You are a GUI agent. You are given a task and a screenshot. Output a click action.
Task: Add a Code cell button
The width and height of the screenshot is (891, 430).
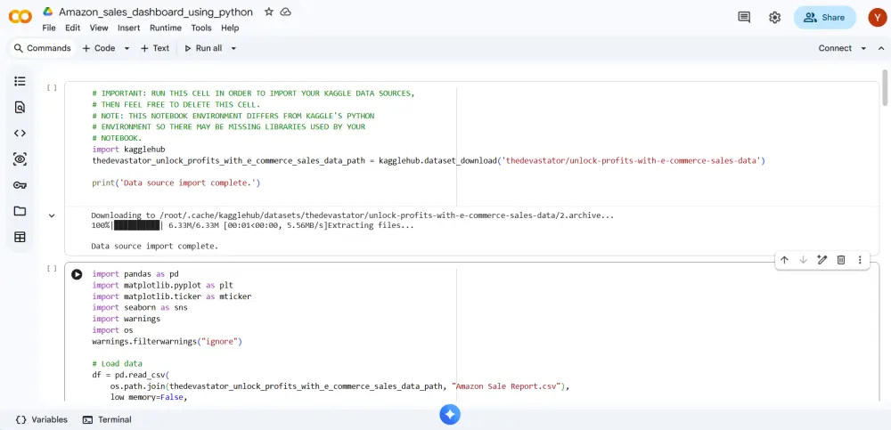coord(100,48)
